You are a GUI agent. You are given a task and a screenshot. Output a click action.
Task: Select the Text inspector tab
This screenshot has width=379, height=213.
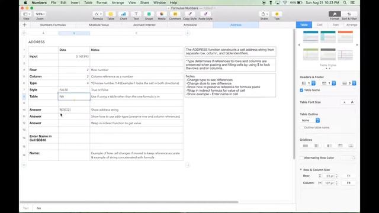336,25
